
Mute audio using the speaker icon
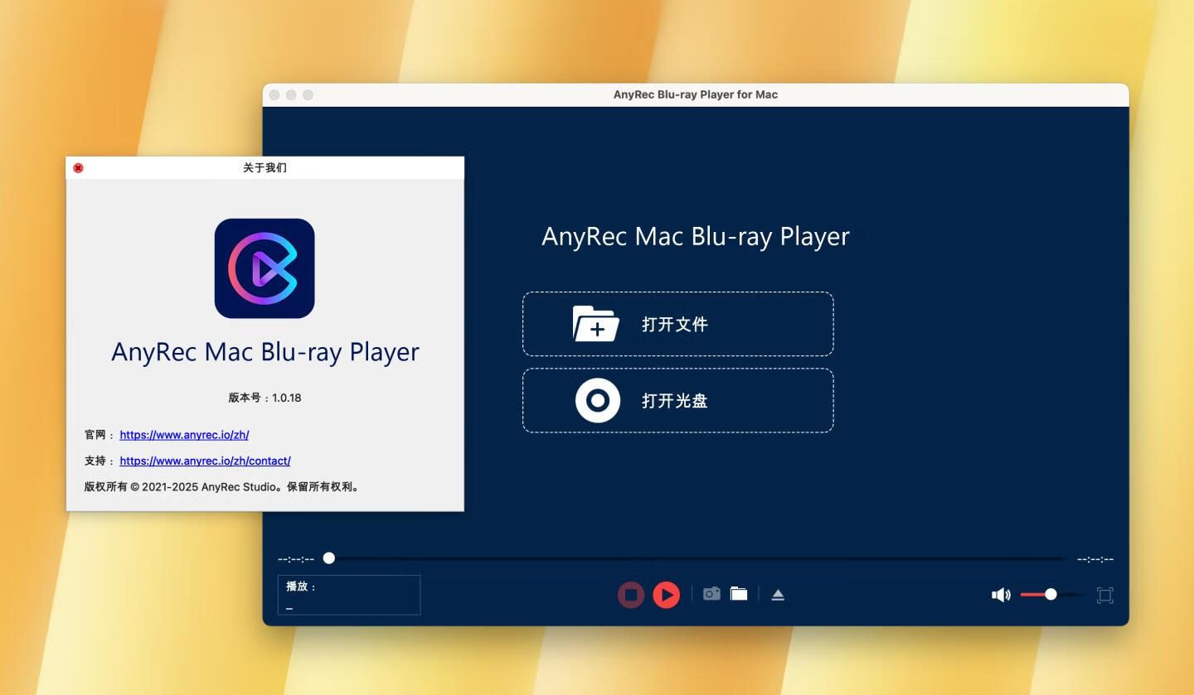click(1001, 595)
